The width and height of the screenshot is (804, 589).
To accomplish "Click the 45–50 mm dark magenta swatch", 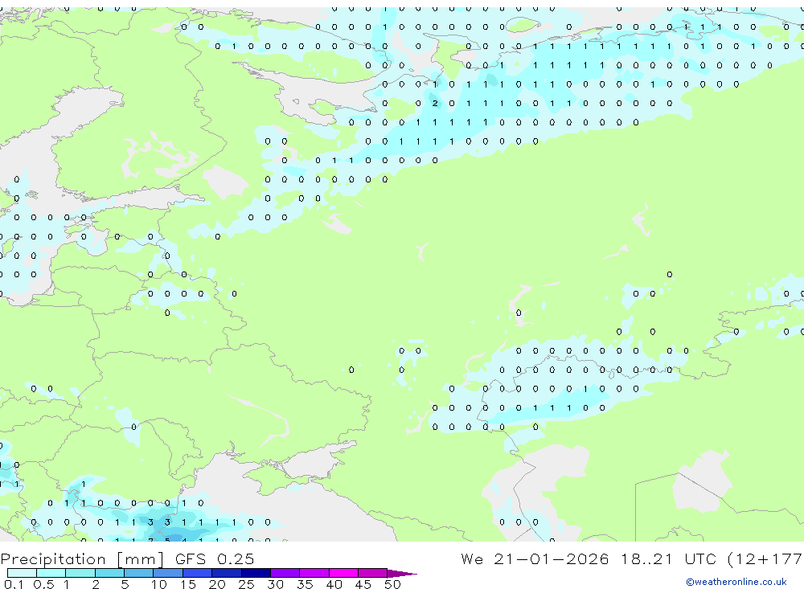I will (373, 573).
